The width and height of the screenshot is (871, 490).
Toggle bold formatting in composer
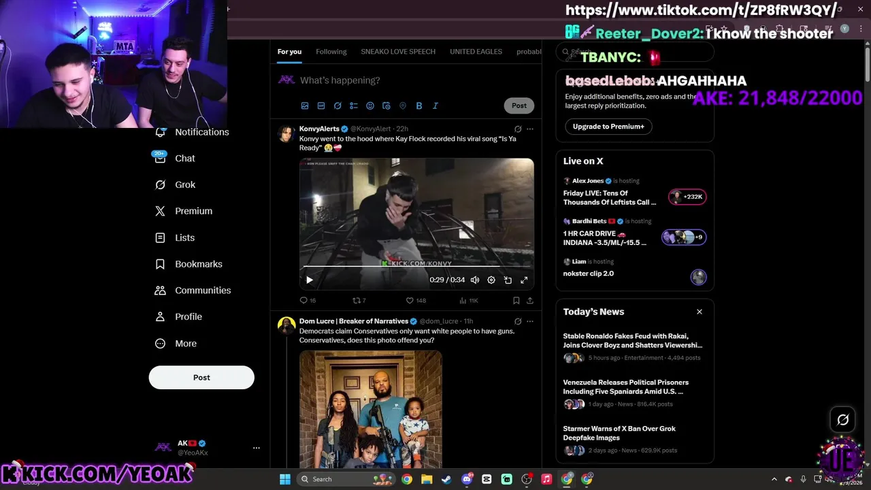pos(419,105)
